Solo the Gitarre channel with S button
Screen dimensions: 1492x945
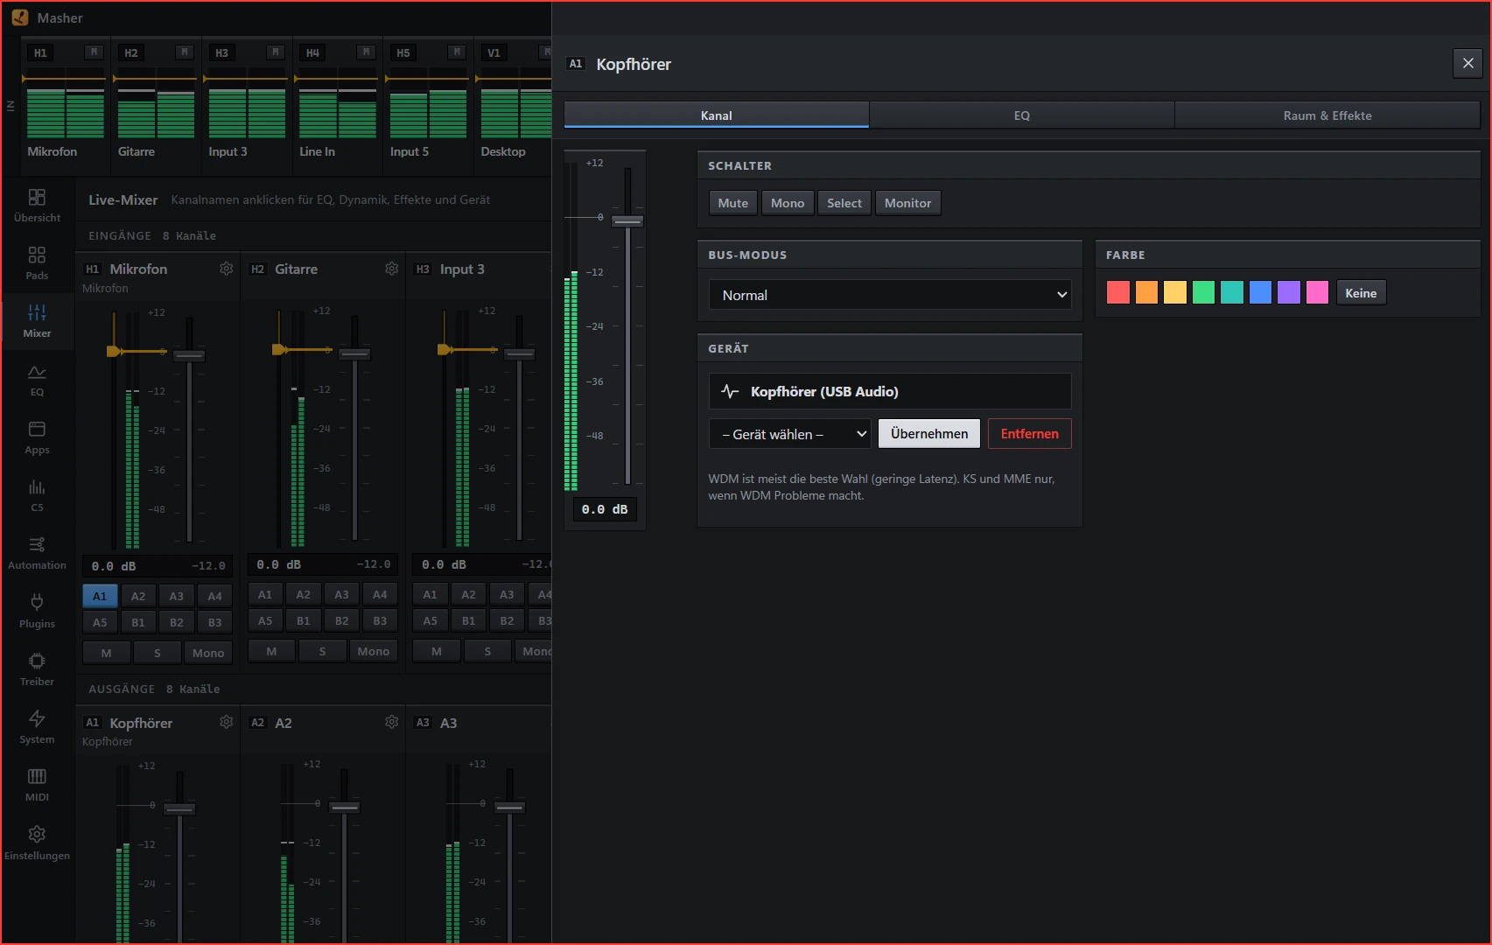click(x=323, y=651)
